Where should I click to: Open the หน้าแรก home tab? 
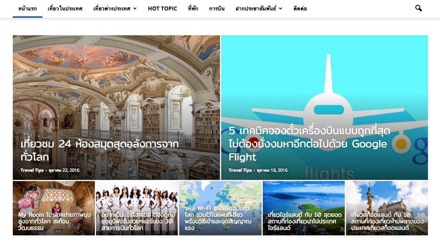click(x=27, y=9)
